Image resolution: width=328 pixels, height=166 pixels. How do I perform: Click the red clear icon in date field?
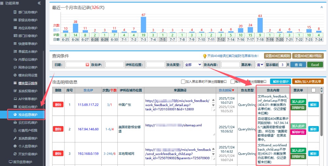87,65
